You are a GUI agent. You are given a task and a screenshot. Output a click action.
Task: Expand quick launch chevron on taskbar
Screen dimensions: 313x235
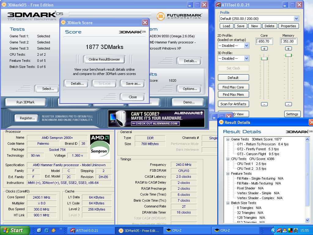(x=61, y=229)
